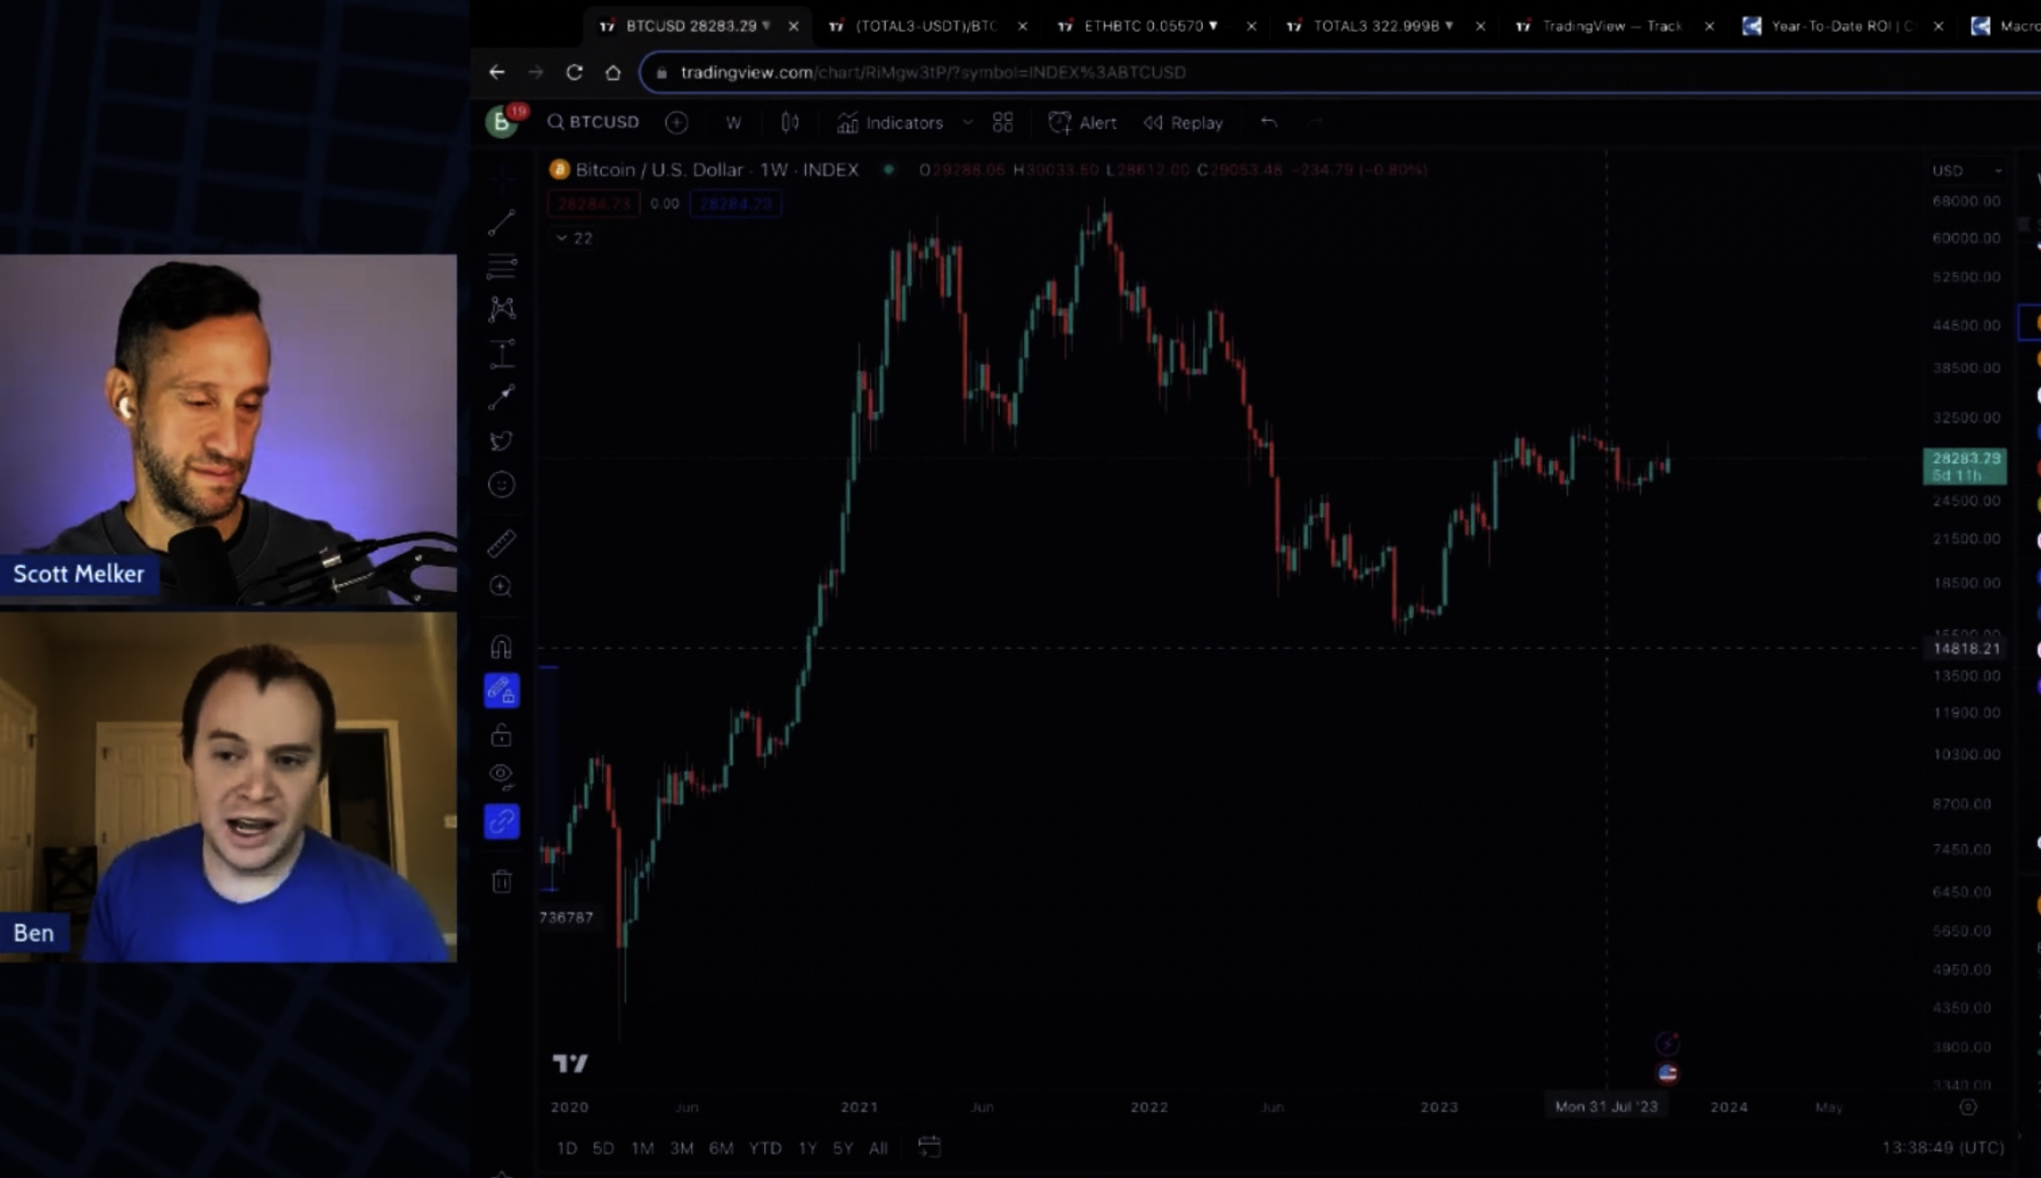Open the Fibonacci and horizontal lines tool
The image size is (2041, 1178).
[x=502, y=266]
